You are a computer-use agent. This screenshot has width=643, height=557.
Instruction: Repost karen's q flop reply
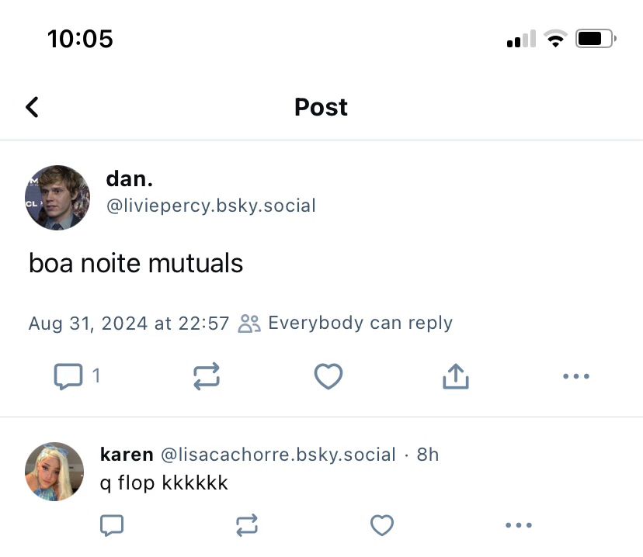(x=246, y=526)
